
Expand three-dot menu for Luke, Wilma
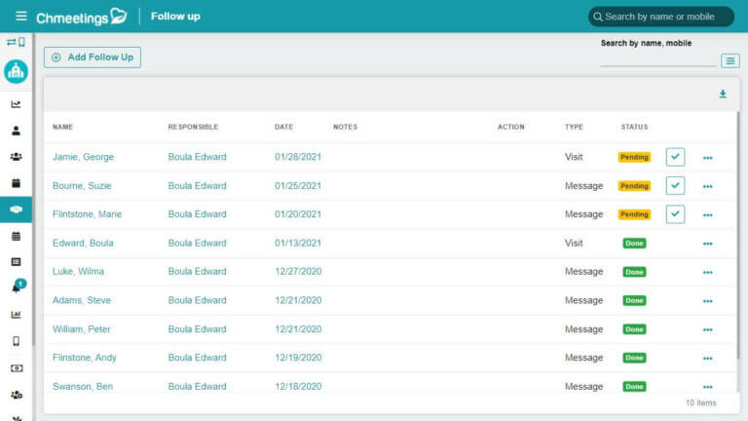pos(707,272)
